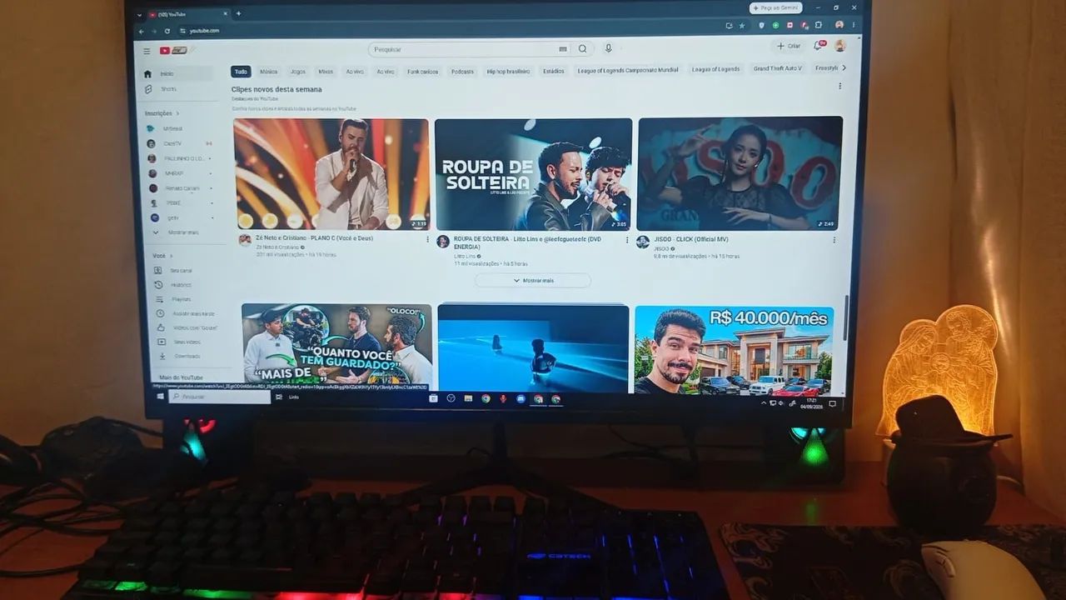Open Vídeos com "Gostei" in sidebar
The width and height of the screenshot is (1066, 600).
click(x=187, y=327)
